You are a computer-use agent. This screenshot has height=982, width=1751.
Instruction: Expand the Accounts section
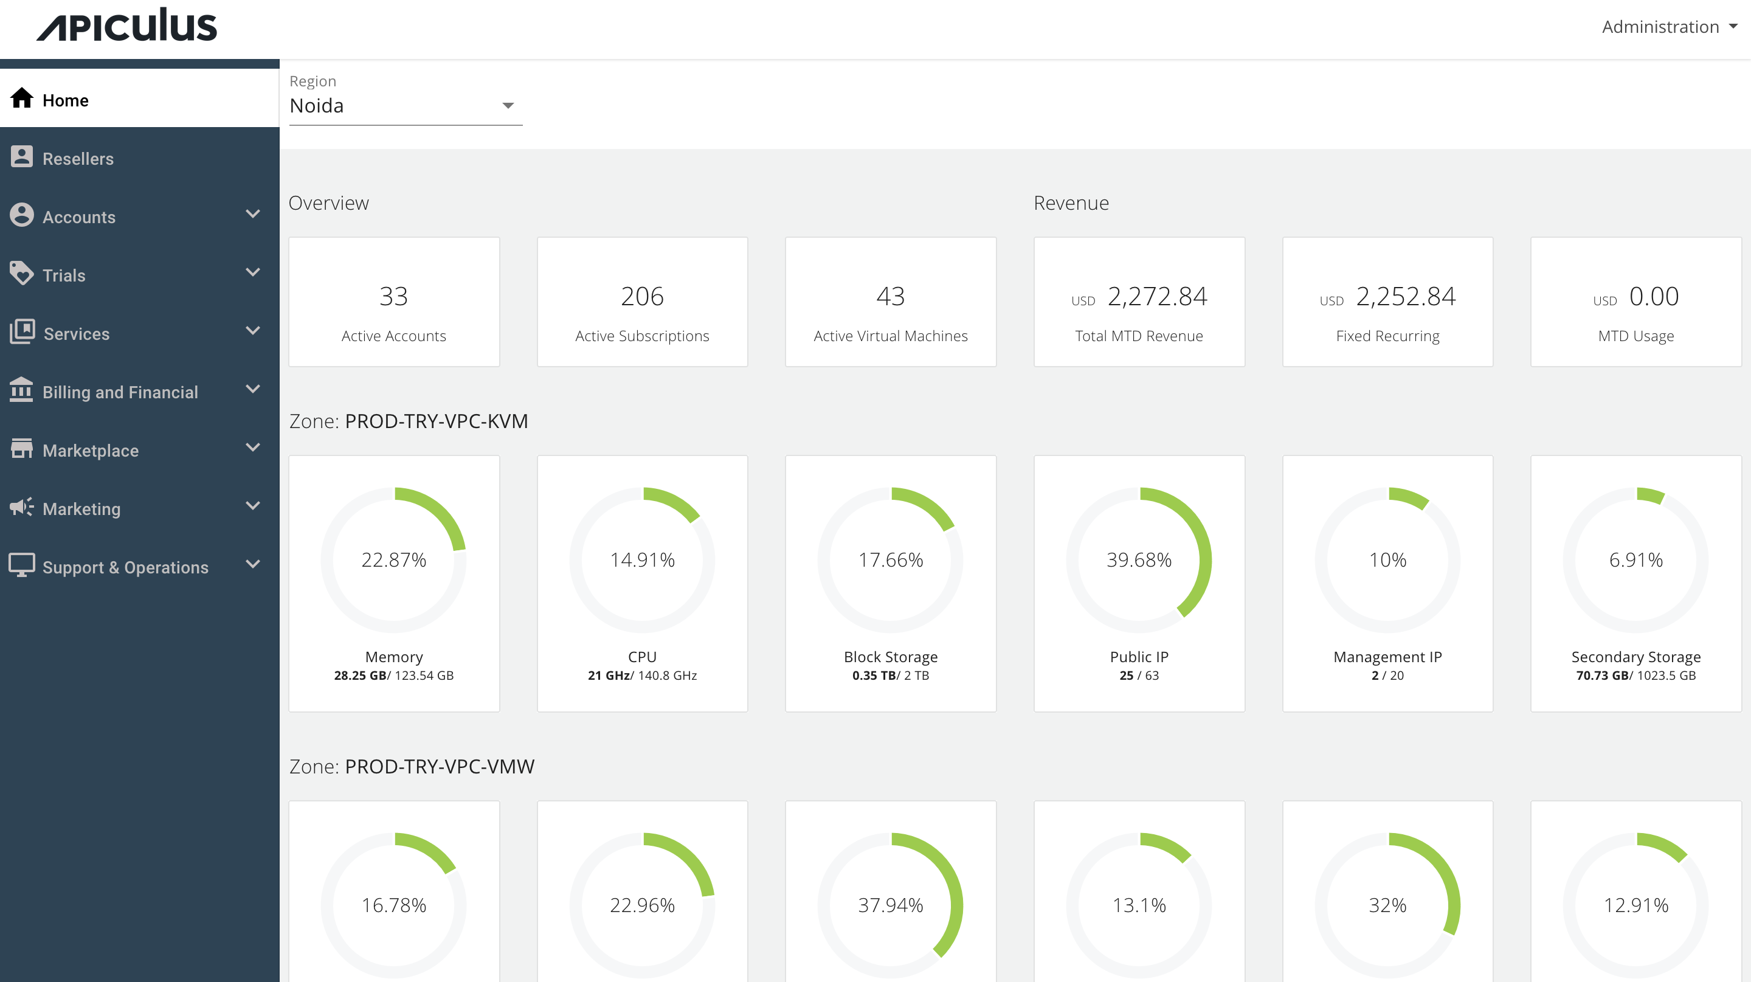253,214
